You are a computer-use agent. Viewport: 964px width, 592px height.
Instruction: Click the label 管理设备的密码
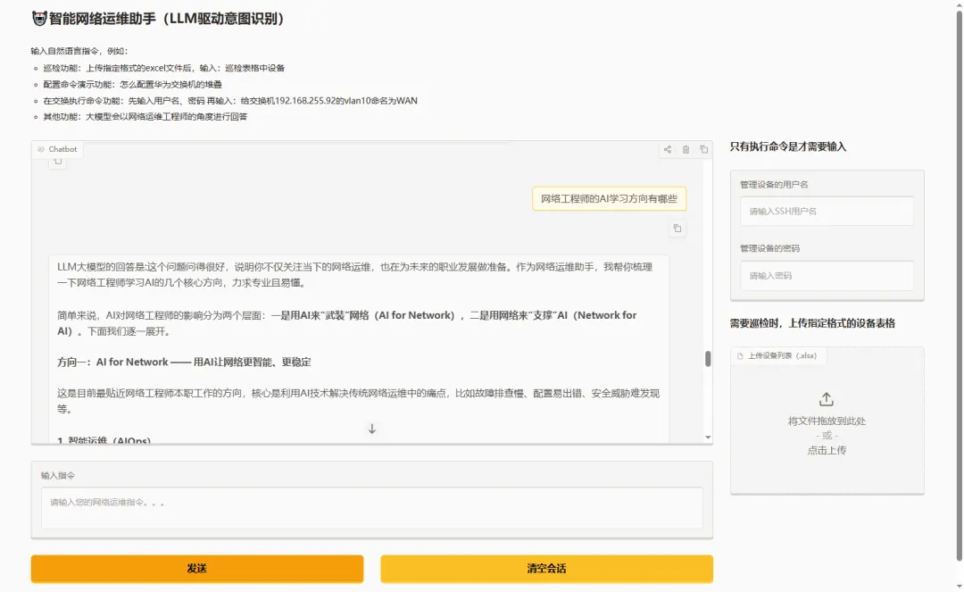[x=769, y=248]
